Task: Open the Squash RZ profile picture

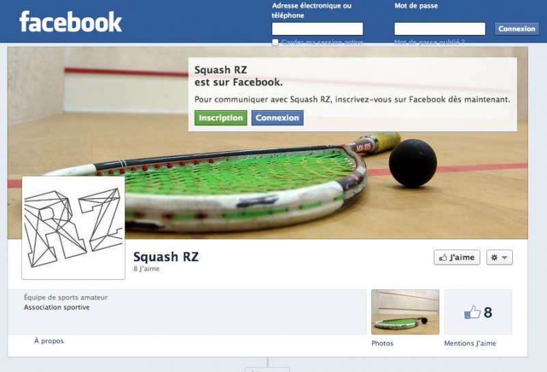Action: pyautogui.click(x=73, y=228)
